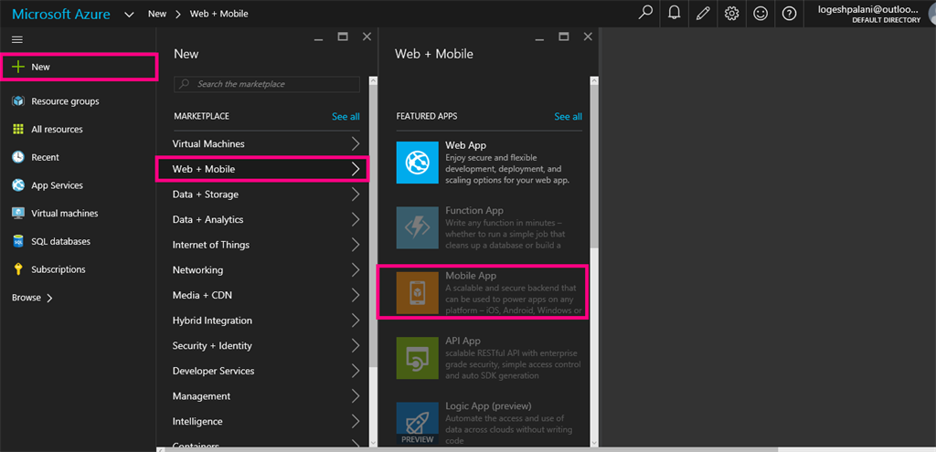Image resolution: width=936 pixels, height=452 pixels.
Task: Expand Virtual Machines category chevron
Action: 356,143
